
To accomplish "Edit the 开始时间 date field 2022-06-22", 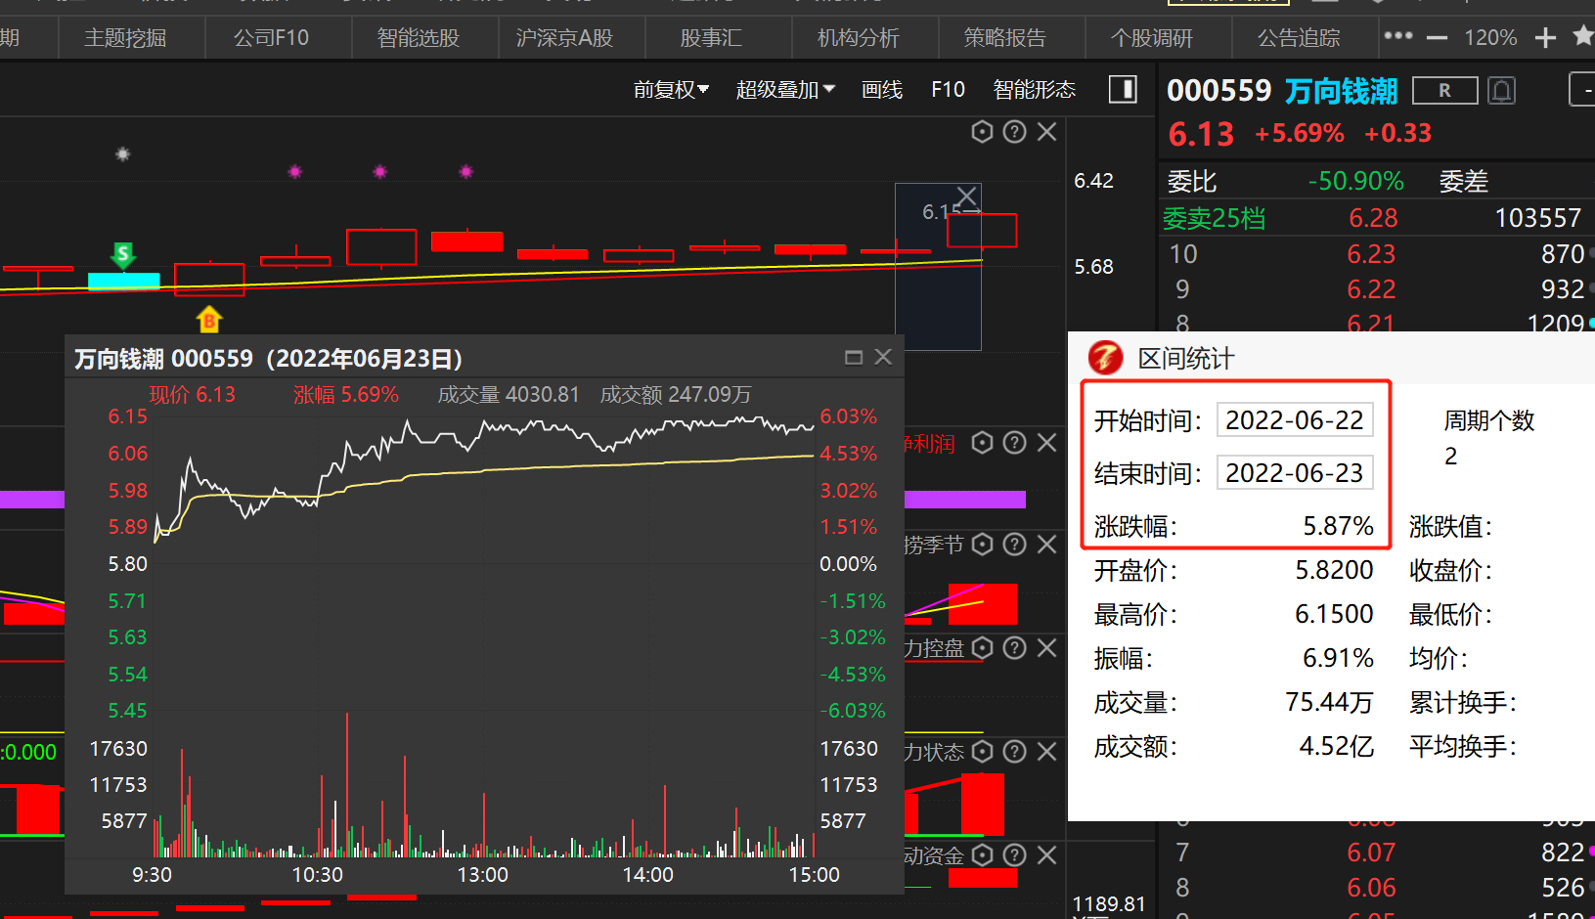I will tap(1295, 420).
